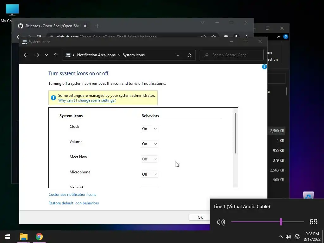Go up one level in Control Panel

(56, 55)
